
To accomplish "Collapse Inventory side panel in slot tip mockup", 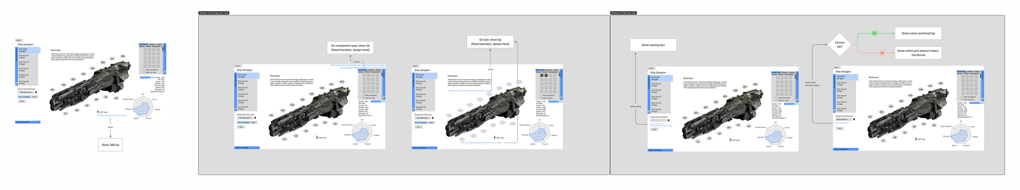I will click(x=562, y=85).
